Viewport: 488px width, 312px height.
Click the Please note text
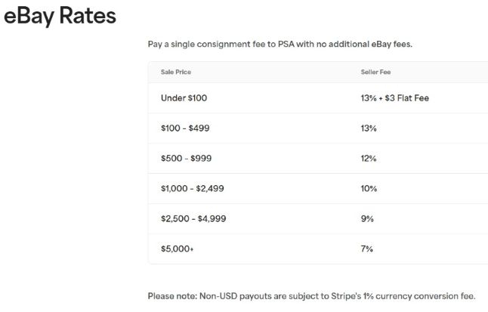point(171,296)
